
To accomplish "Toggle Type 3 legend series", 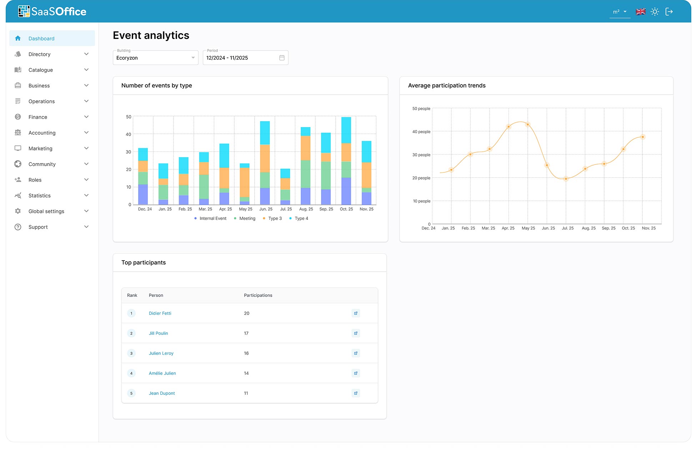I will 272,218.
